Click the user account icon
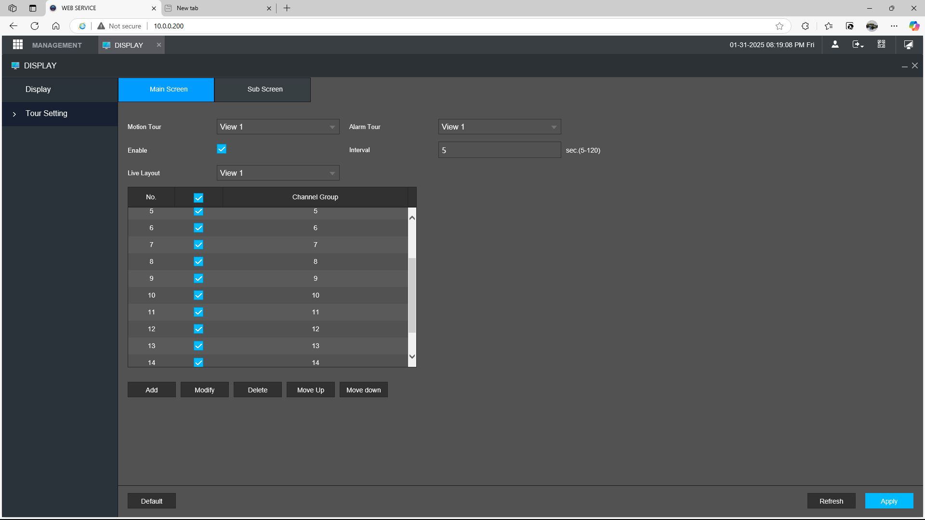Image resolution: width=925 pixels, height=520 pixels. coord(835,44)
